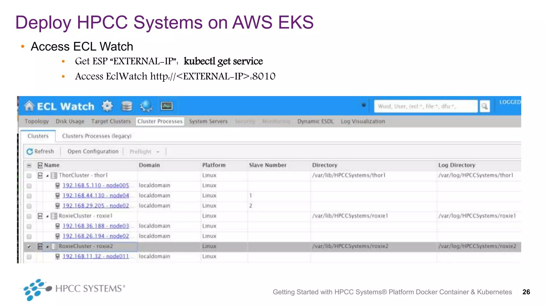
Task: Open the monitor activity icon
Action: coord(167,106)
